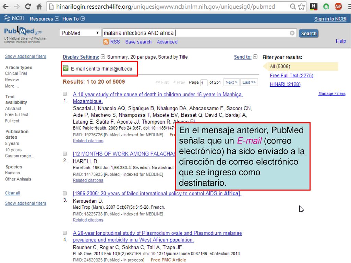Click the orange RSS feed icon
Viewport: 351px width, 263px height.
pyautogui.click(x=106, y=41)
